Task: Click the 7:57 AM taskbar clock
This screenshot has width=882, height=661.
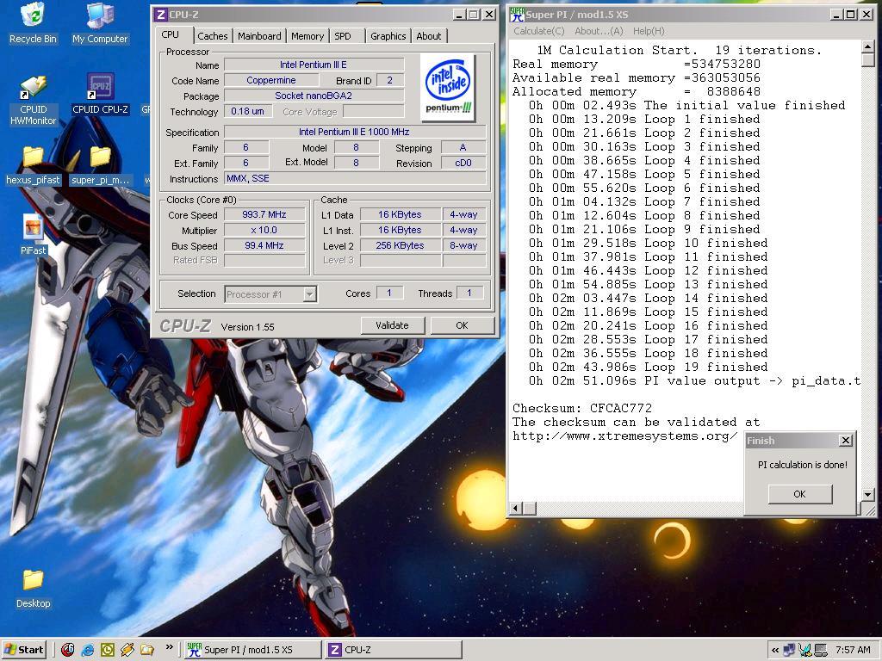Action: (853, 650)
